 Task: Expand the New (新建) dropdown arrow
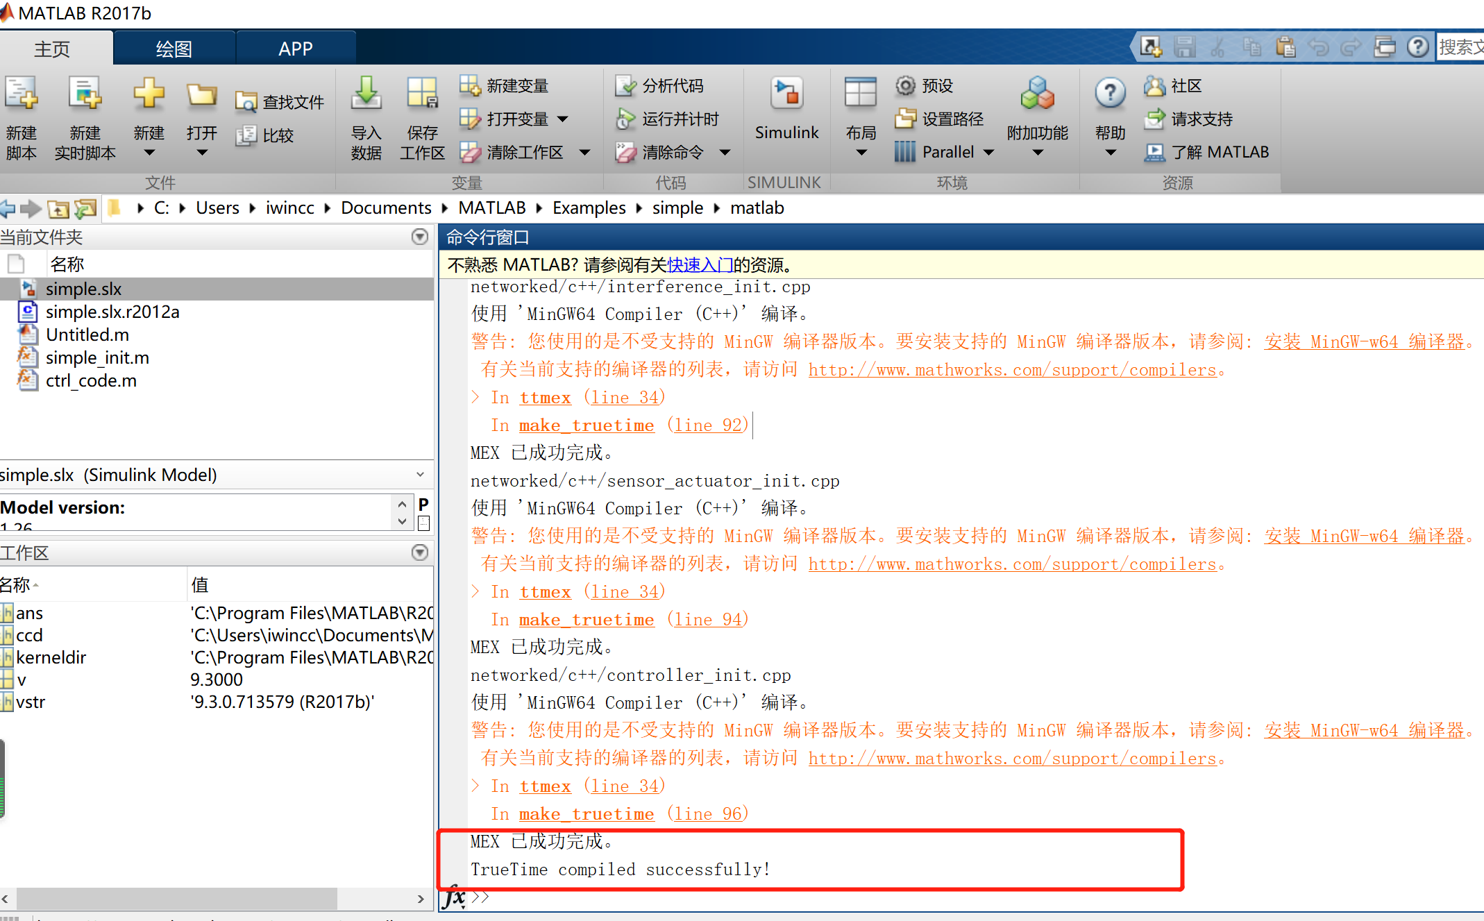(x=149, y=153)
